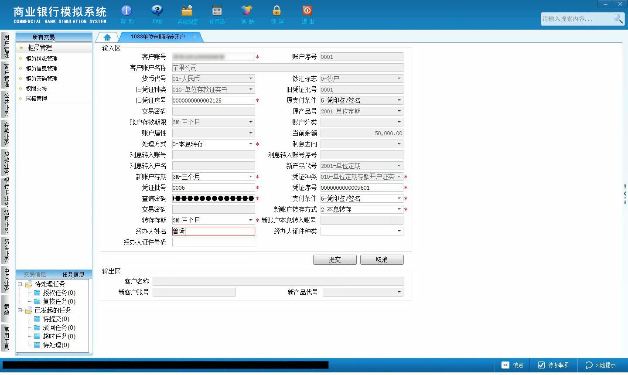Screen dimensions: 628x375
Task: Open 权限交接 menu item
Action: (36, 89)
